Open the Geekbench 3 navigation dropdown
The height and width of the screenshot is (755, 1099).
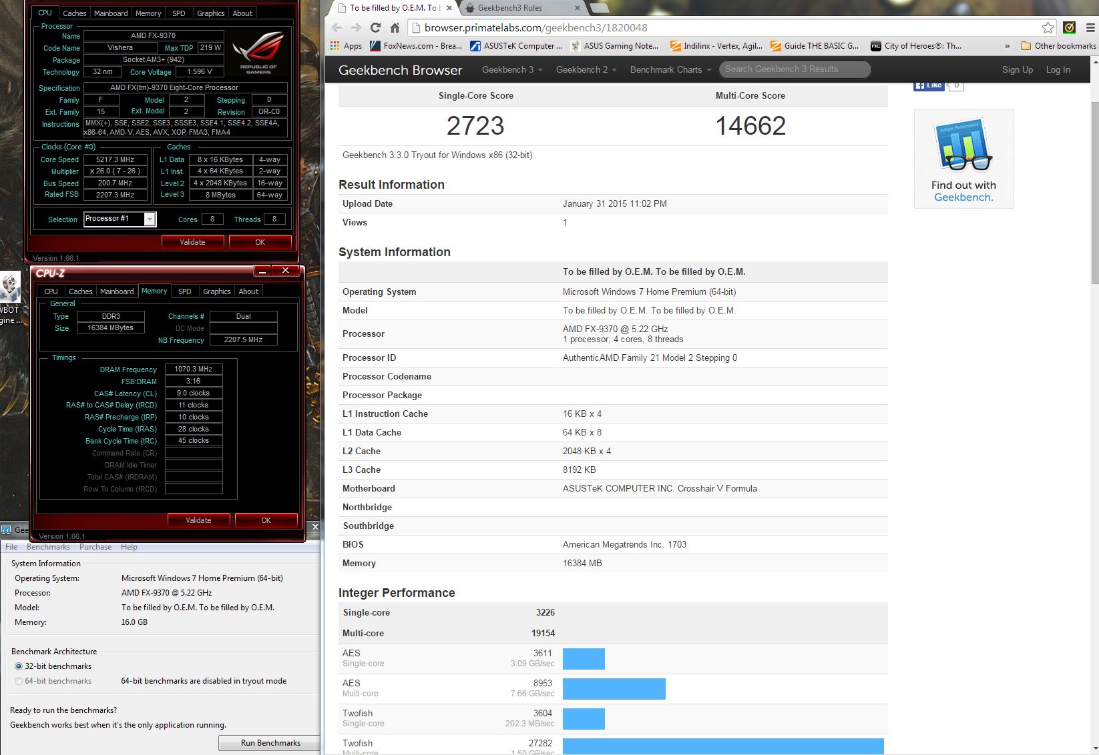coord(512,69)
